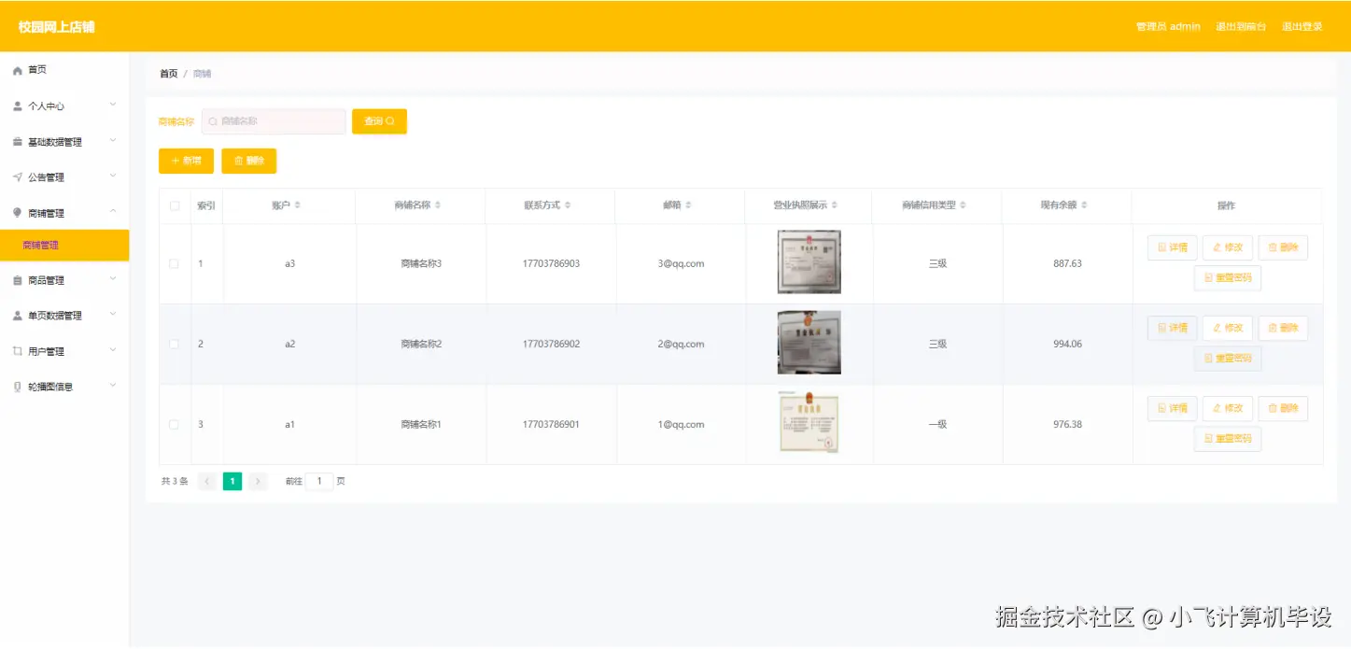Open 详情 for 商铺名称2 row

point(1172,328)
